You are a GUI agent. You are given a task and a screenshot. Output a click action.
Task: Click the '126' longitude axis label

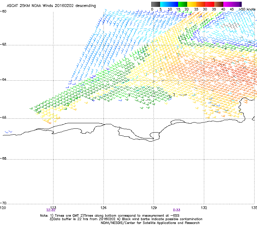[103, 207]
